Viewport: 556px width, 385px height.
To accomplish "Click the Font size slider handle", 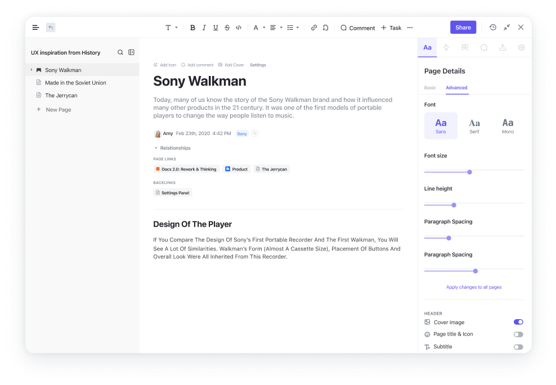I will click(x=469, y=172).
